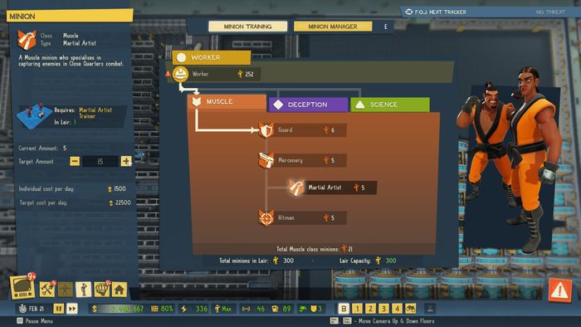Click the vault capacity 80% indicator
This screenshot has width=581, height=327.
coord(162,309)
